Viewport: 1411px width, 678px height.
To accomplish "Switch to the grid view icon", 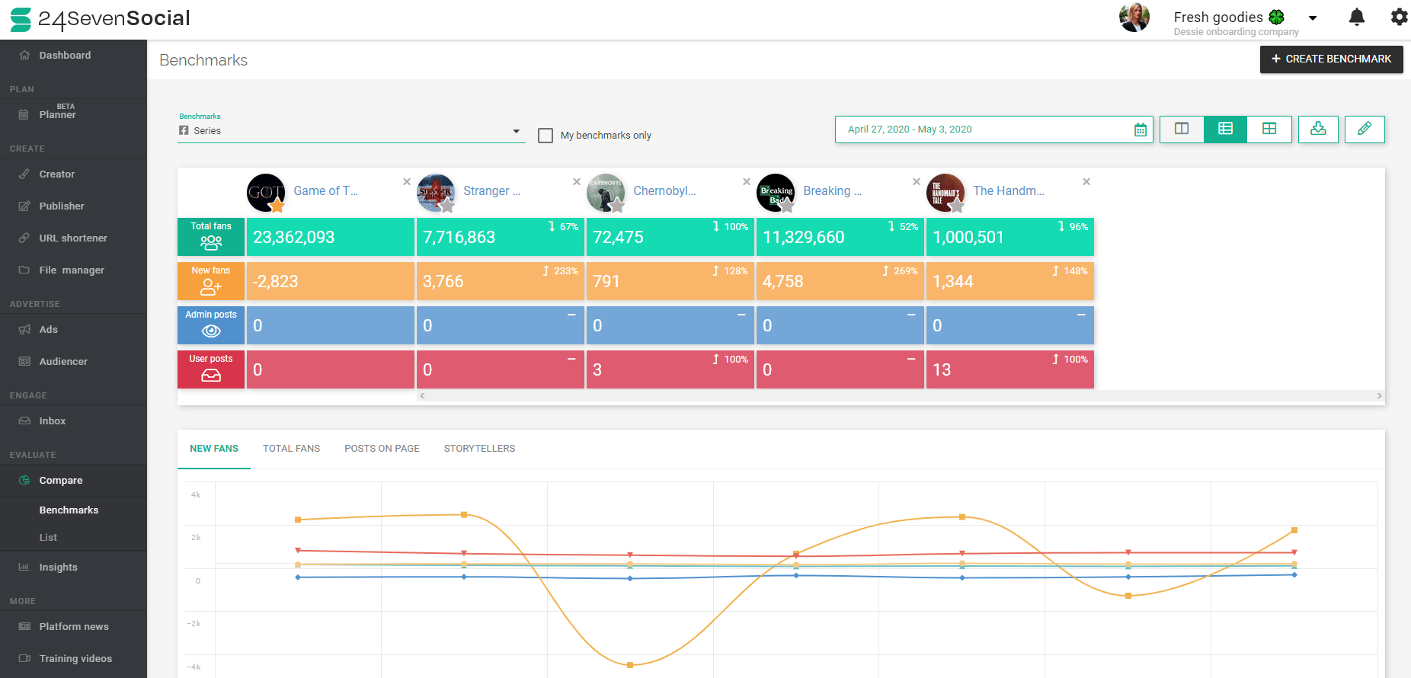I will (1269, 129).
